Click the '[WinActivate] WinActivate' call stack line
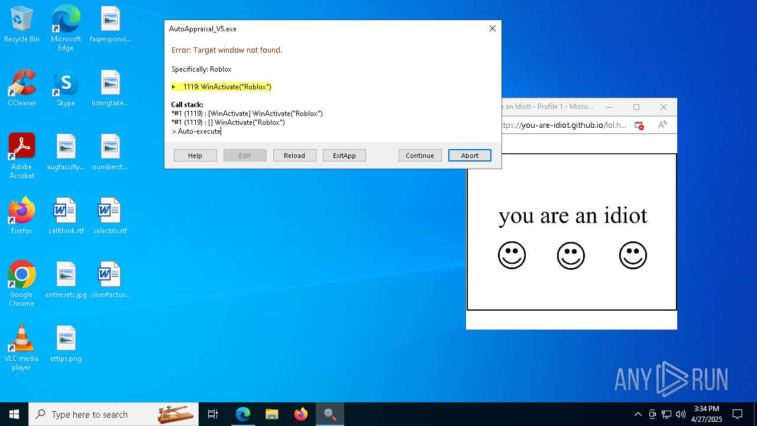 247,114
